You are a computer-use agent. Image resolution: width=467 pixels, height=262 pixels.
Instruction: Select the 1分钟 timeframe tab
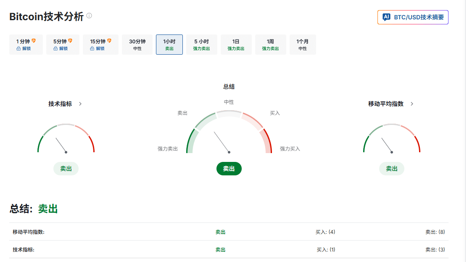click(26, 45)
